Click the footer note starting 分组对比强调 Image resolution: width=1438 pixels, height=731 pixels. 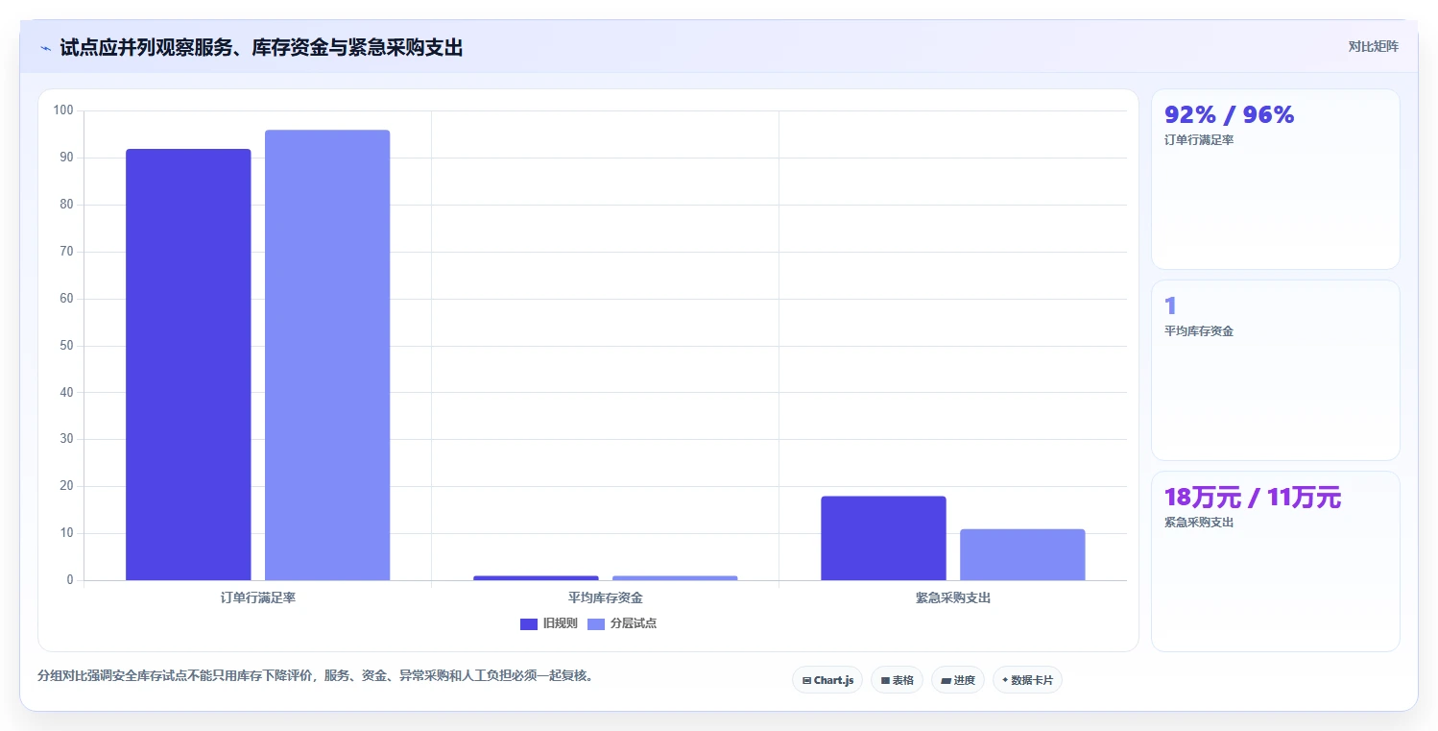pyautogui.click(x=316, y=675)
